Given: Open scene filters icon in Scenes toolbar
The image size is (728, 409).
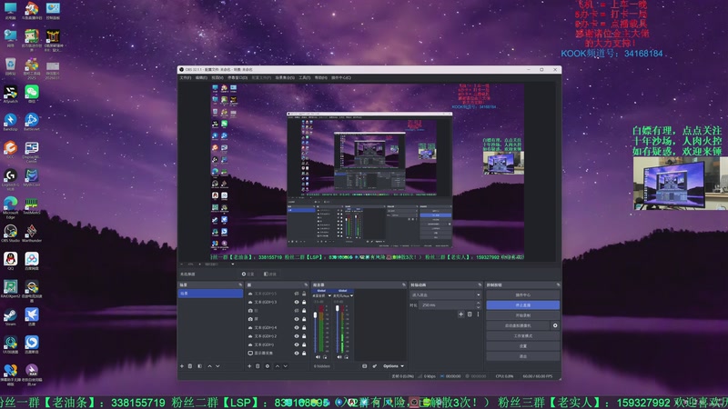Looking at the screenshot, I should point(199,366).
